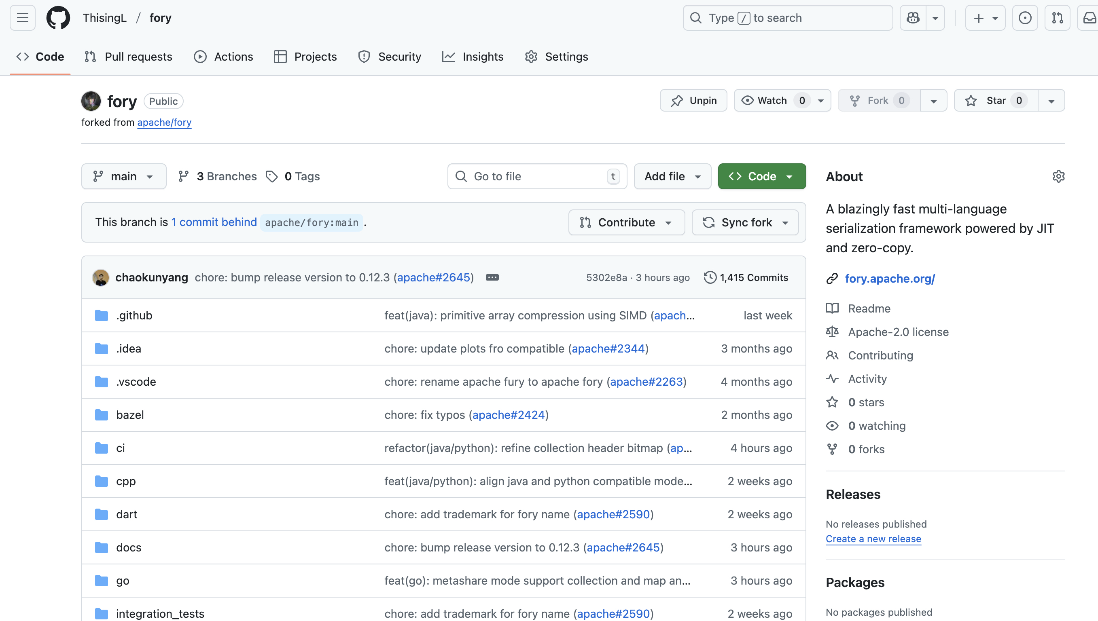The image size is (1098, 621).
Task: Open the Copilot chat icon
Action: pyautogui.click(x=913, y=18)
